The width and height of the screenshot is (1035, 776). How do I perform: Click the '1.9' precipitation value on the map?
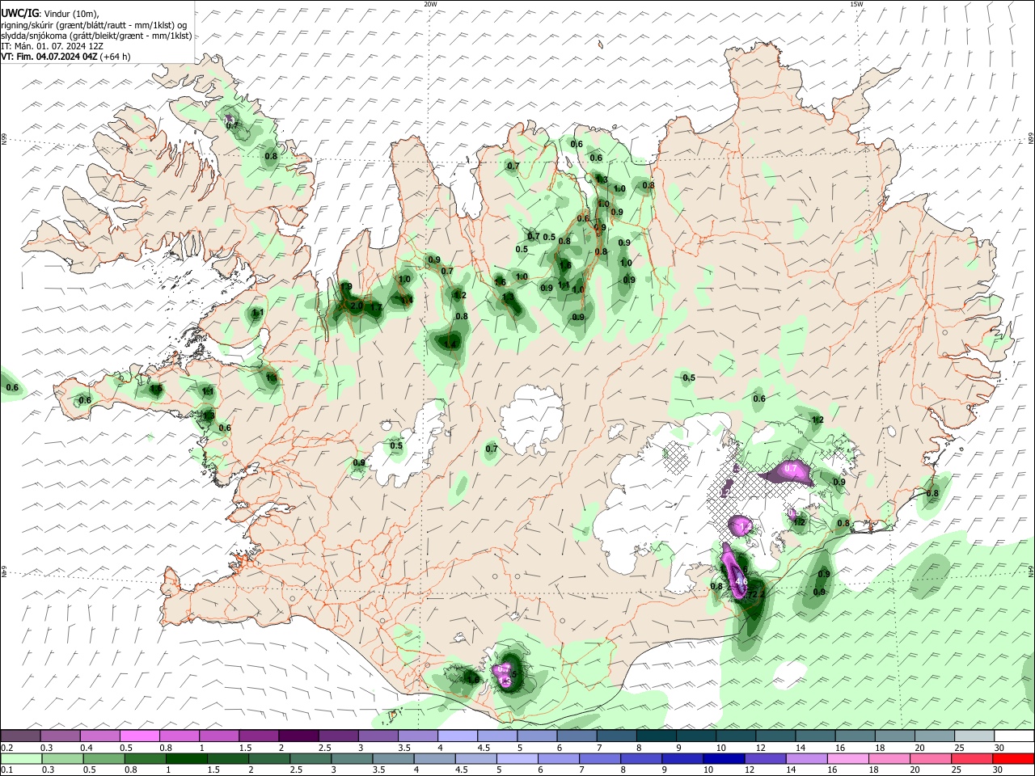coord(346,287)
